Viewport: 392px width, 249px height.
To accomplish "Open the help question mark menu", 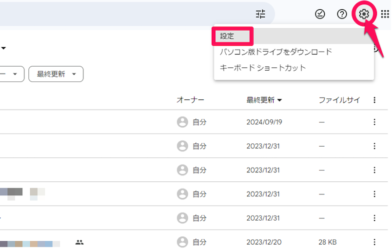I will point(342,14).
